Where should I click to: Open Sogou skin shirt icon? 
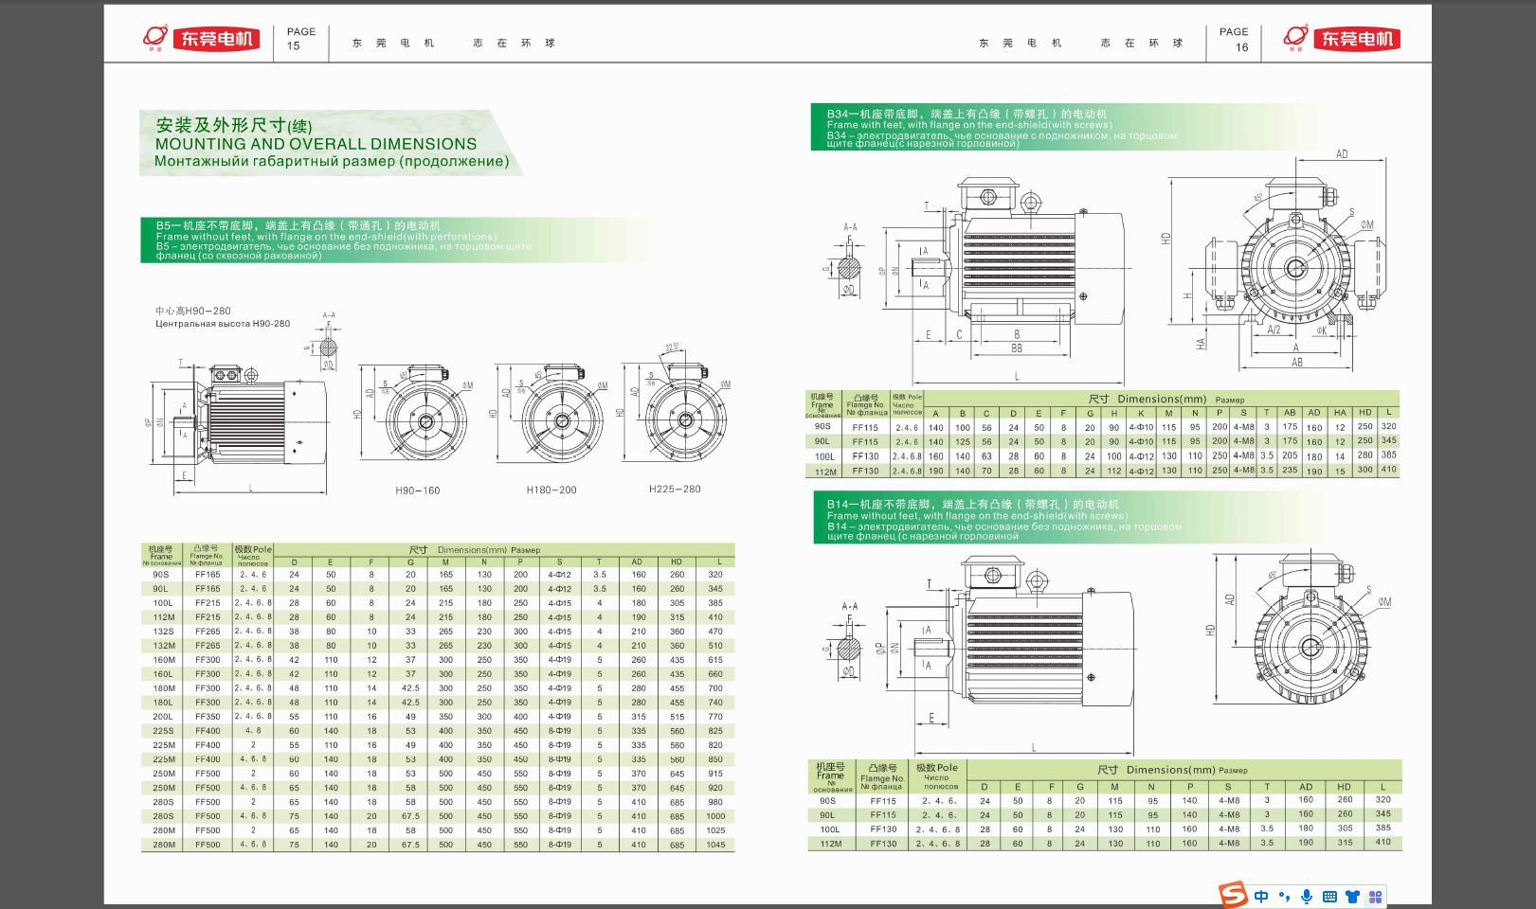click(x=1352, y=897)
